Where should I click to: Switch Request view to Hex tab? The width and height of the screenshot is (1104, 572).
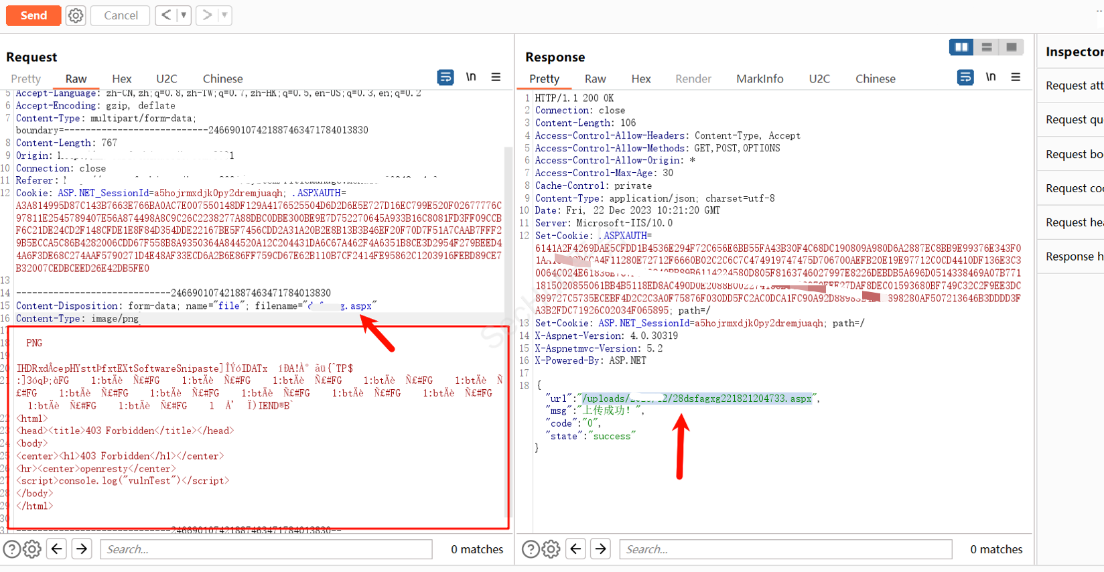[121, 79]
